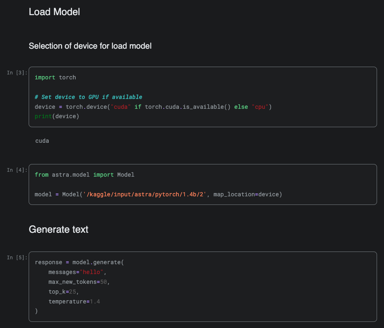Select the 'Selection of device for load model' subheading
384x328 pixels.
(90, 46)
